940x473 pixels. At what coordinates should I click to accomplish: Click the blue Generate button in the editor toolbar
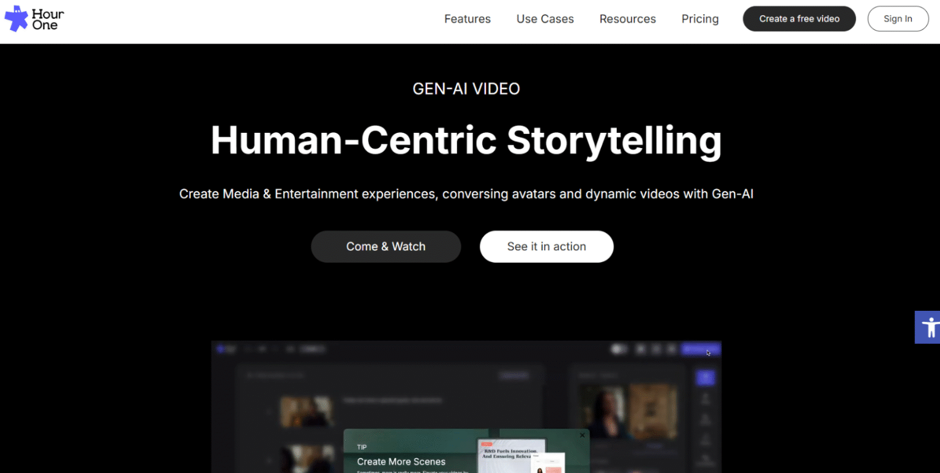tap(699, 349)
